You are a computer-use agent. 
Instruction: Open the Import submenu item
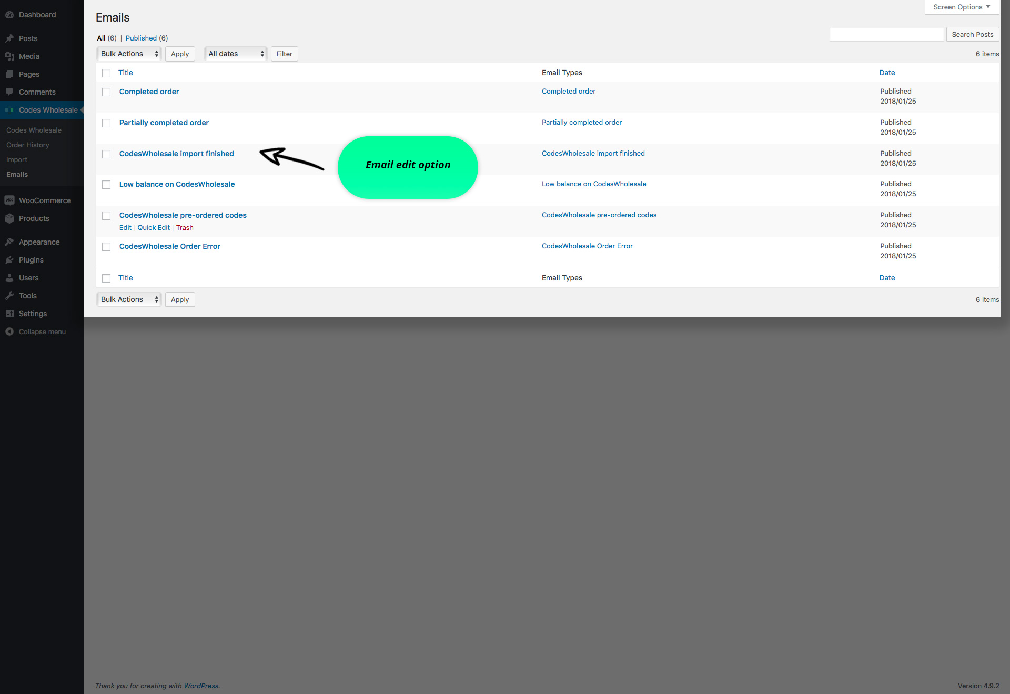(x=17, y=159)
